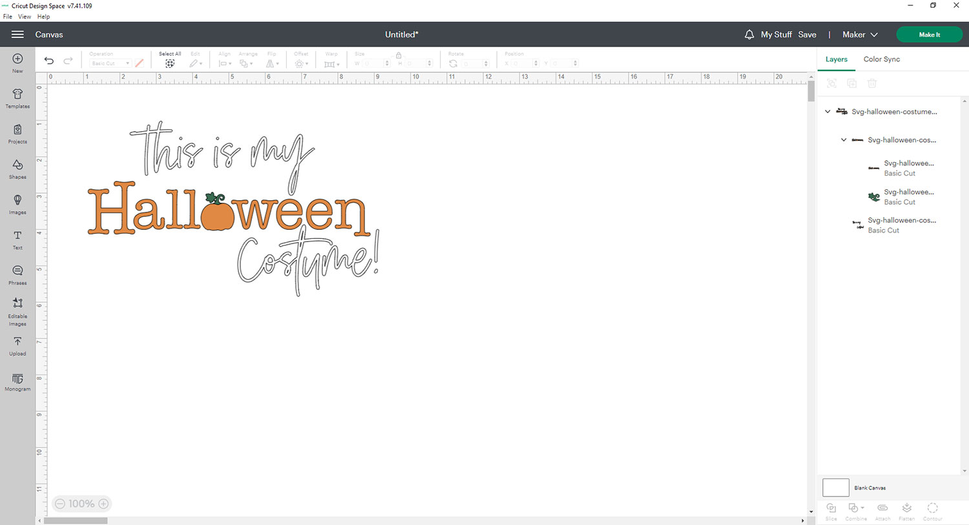Open the Operation Basic Cut dropdown

tap(110, 63)
